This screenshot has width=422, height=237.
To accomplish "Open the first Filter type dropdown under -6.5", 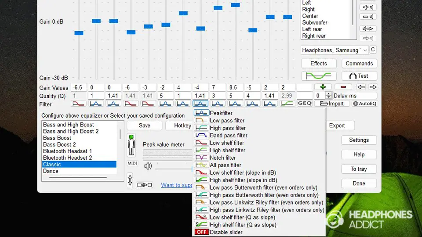I will coord(79,104).
